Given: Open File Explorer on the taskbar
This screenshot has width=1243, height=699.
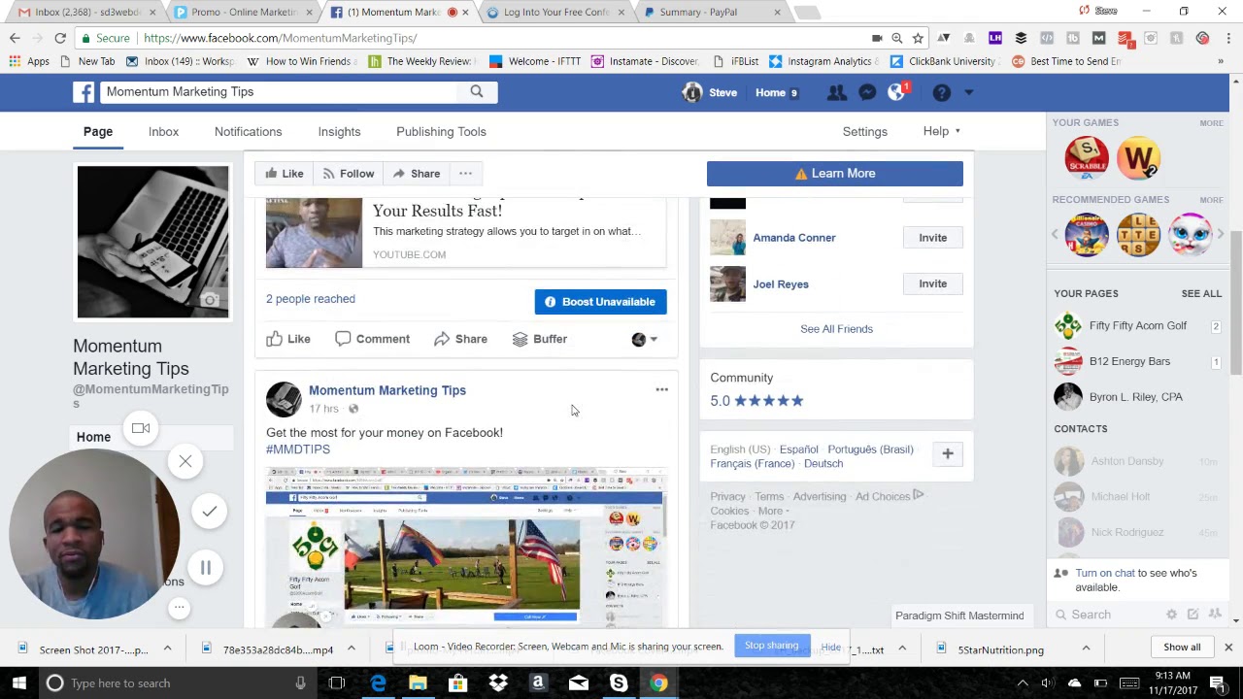Looking at the screenshot, I should click(418, 682).
